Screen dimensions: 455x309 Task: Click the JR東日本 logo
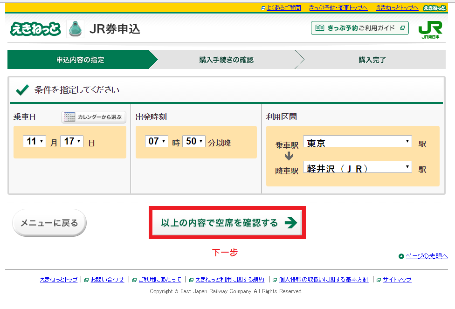[x=430, y=29]
